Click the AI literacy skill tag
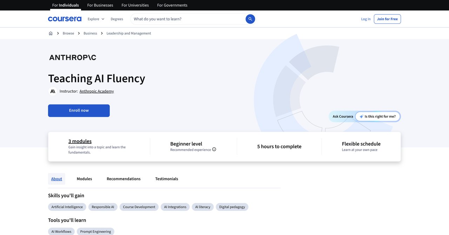 pyautogui.click(x=203, y=207)
